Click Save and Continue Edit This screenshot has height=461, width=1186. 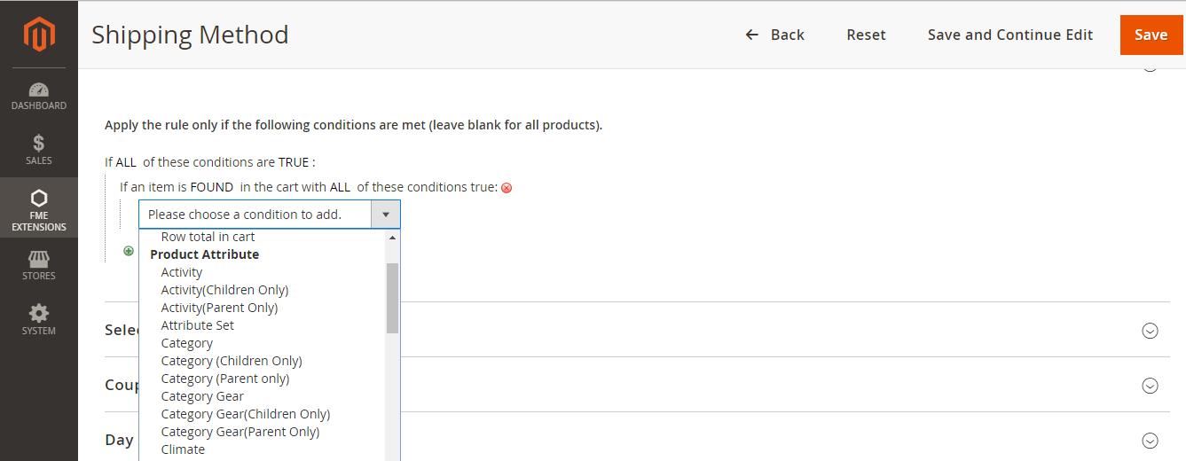pos(1010,35)
